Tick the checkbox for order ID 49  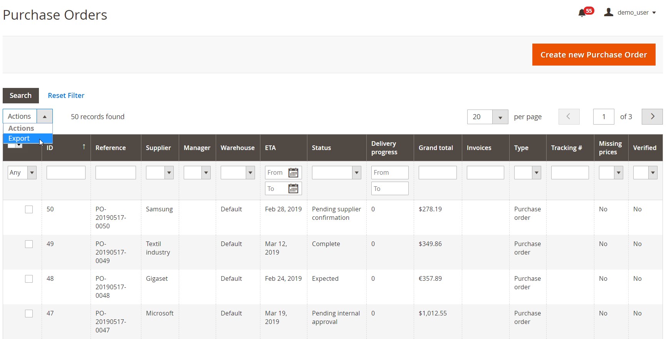[x=29, y=244]
